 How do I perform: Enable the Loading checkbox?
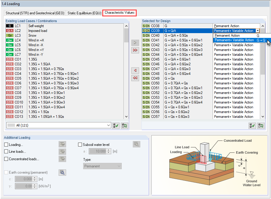click(x=6, y=144)
